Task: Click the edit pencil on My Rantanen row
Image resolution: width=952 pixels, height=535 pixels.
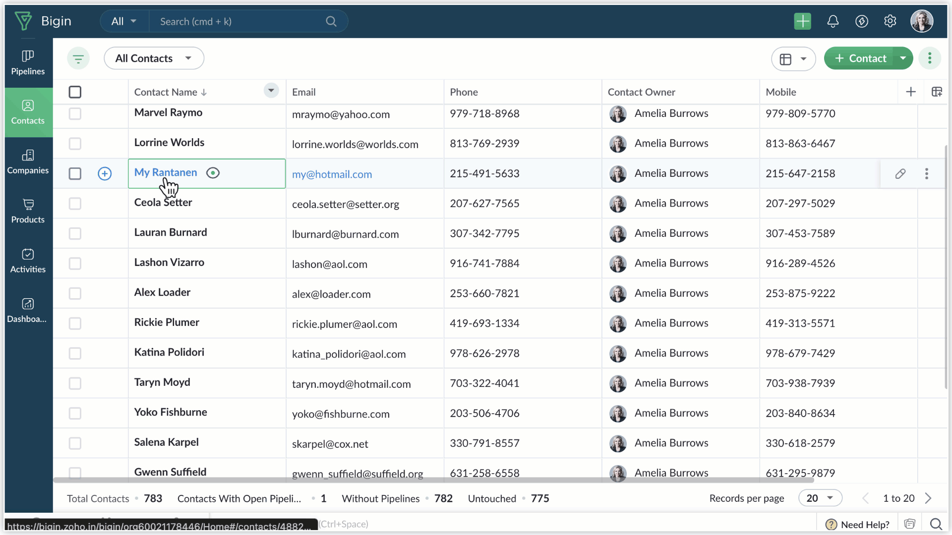Action: [x=900, y=174]
